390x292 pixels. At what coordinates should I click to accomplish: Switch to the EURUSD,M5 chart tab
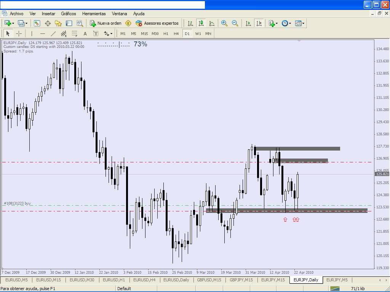click(x=16, y=280)
